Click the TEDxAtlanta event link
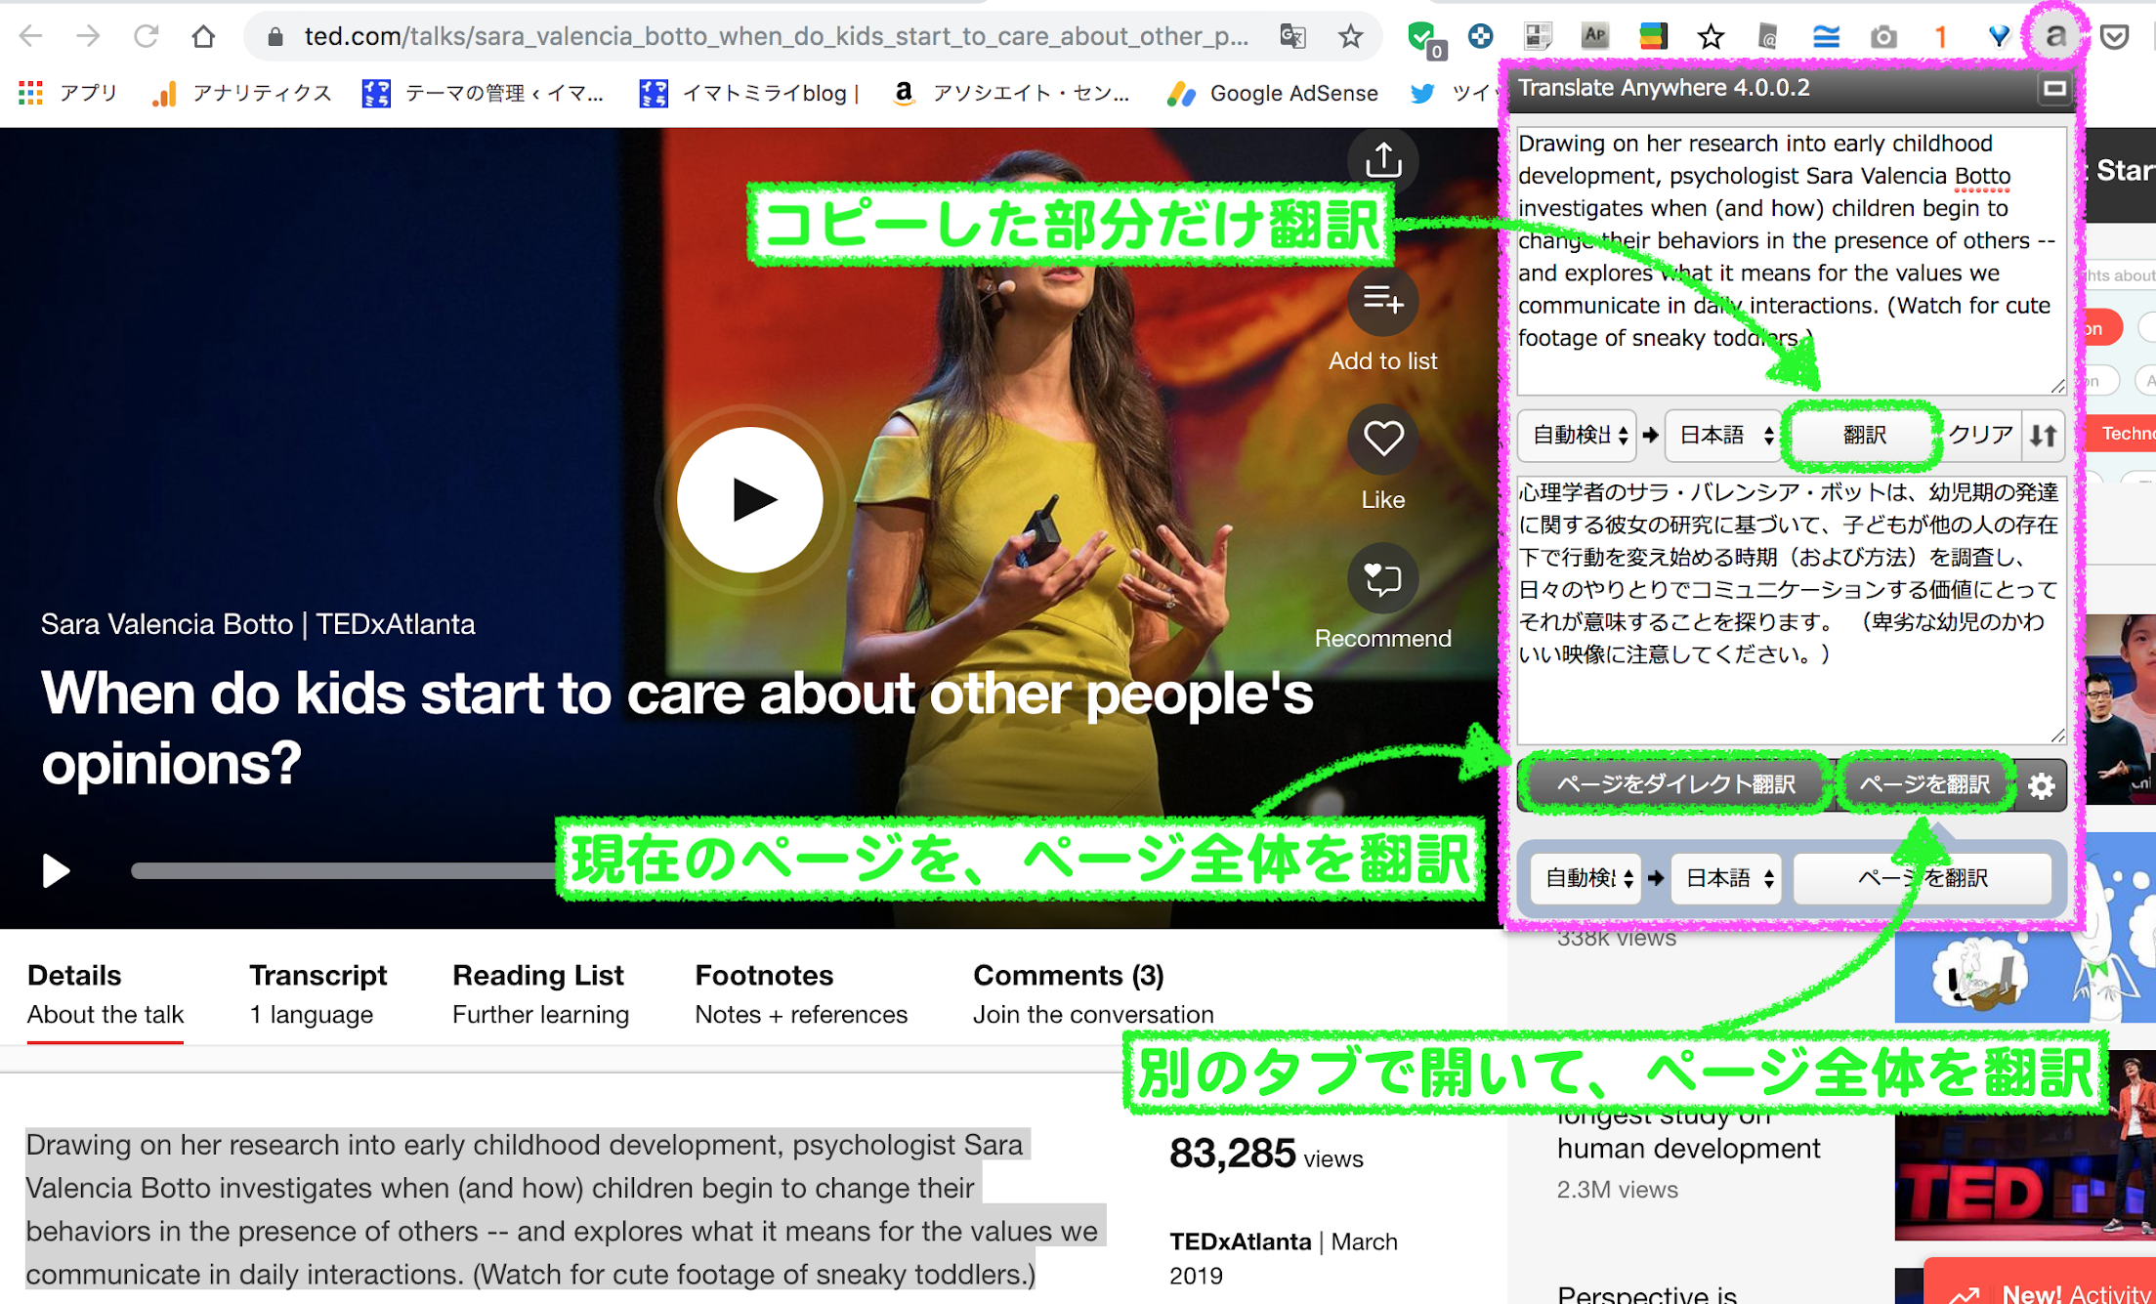Image resolution: width=2156 pixels, height=1304 pixels. pyautogui.click(x=1240, y=1241)
